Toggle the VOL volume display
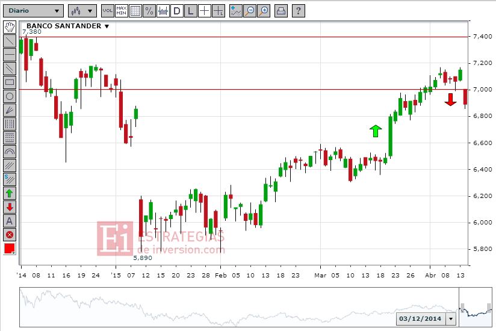The image size is (496, 331). click(x=108, y=11)
